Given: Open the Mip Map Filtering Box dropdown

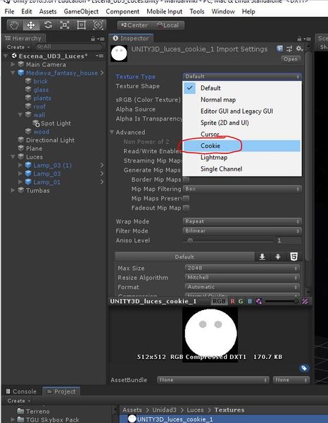Looking at the screenshot, I should click(242, 189).
